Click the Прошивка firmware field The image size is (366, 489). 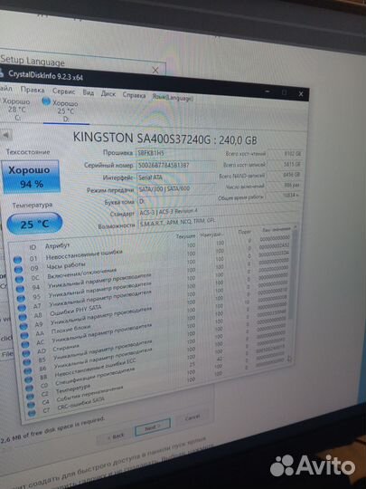[176, 153]
